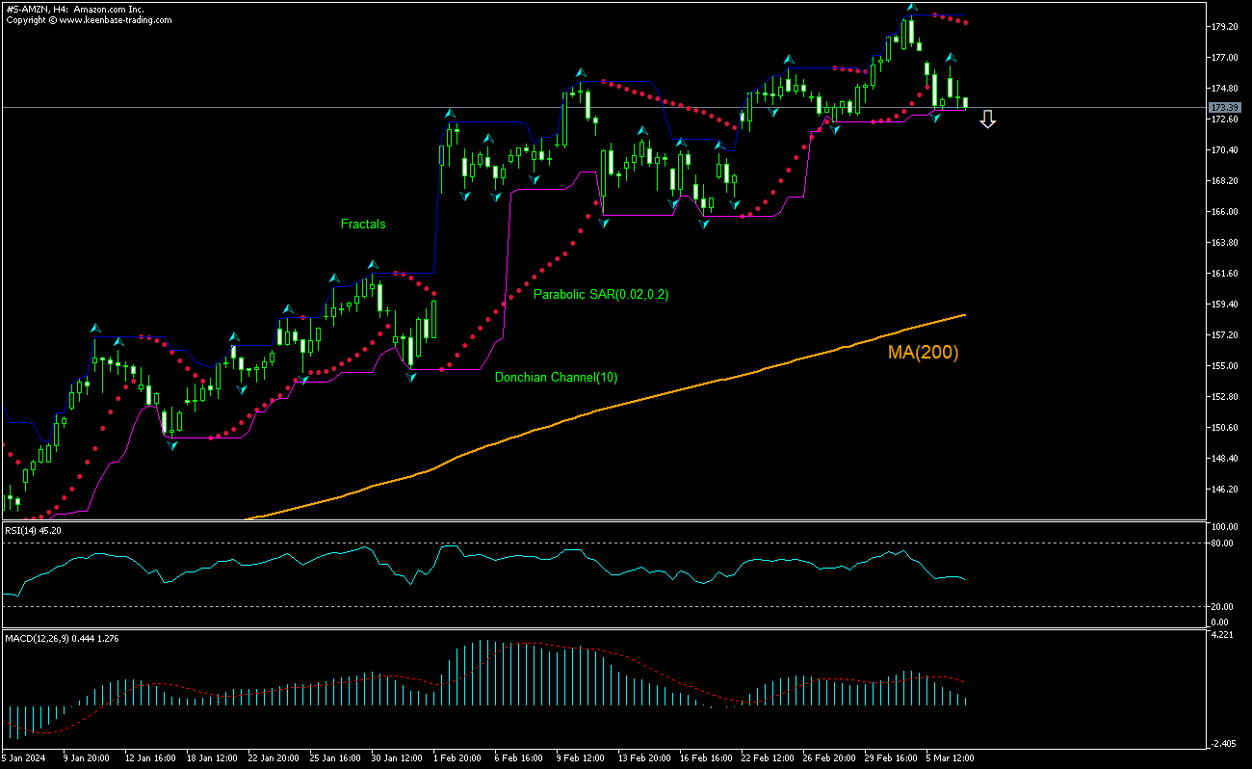Click the 146.20 price scale label
The width and height of the screenshot is (1252, 769).
(x=1223, y=490)
